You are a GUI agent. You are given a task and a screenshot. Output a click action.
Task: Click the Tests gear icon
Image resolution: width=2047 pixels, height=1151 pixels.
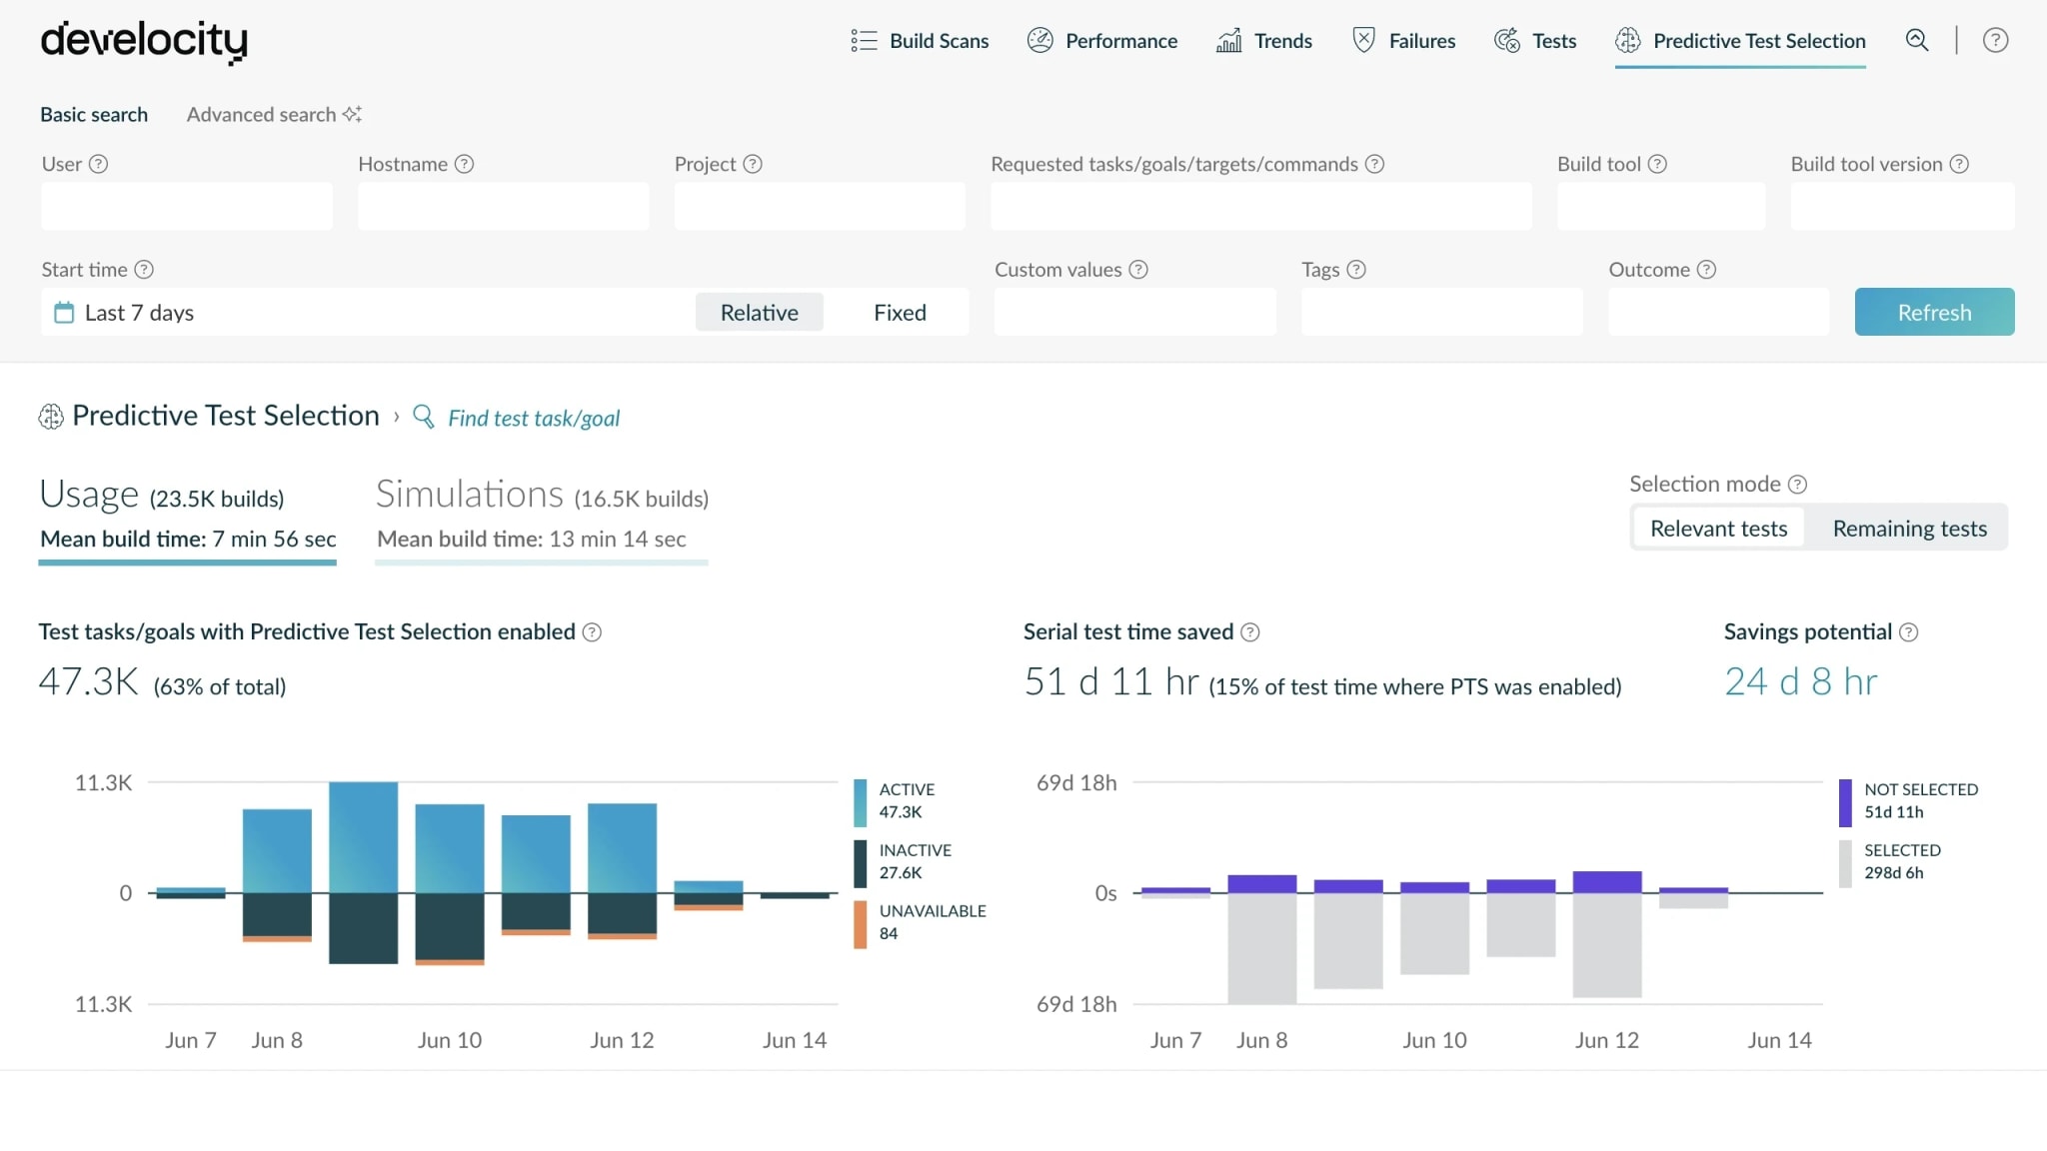(1507, 41)
